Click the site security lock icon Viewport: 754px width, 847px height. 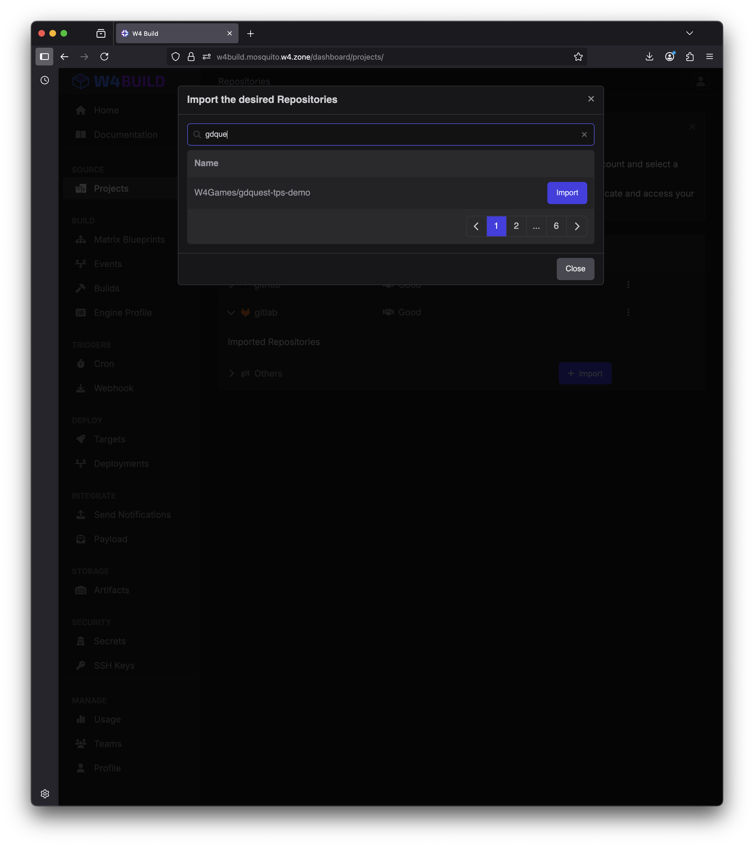(191, 57)
